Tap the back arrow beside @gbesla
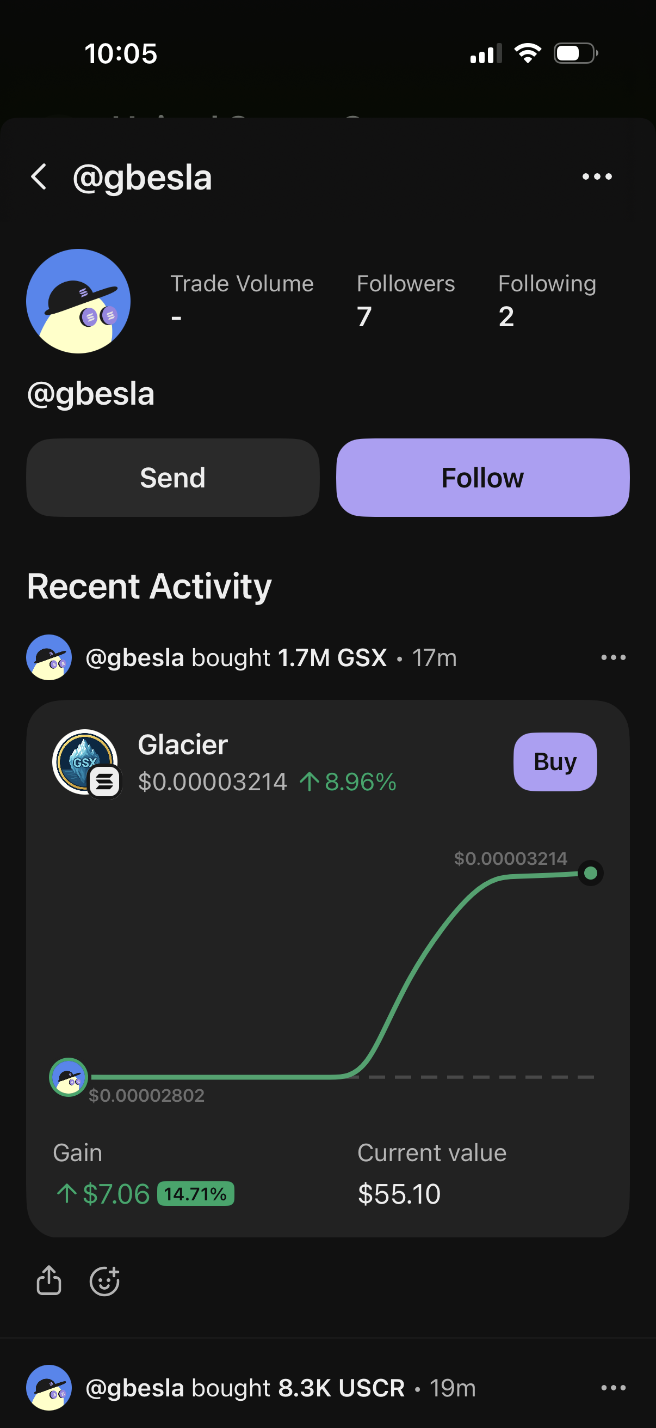656x1428 pixels. [39, 177]
